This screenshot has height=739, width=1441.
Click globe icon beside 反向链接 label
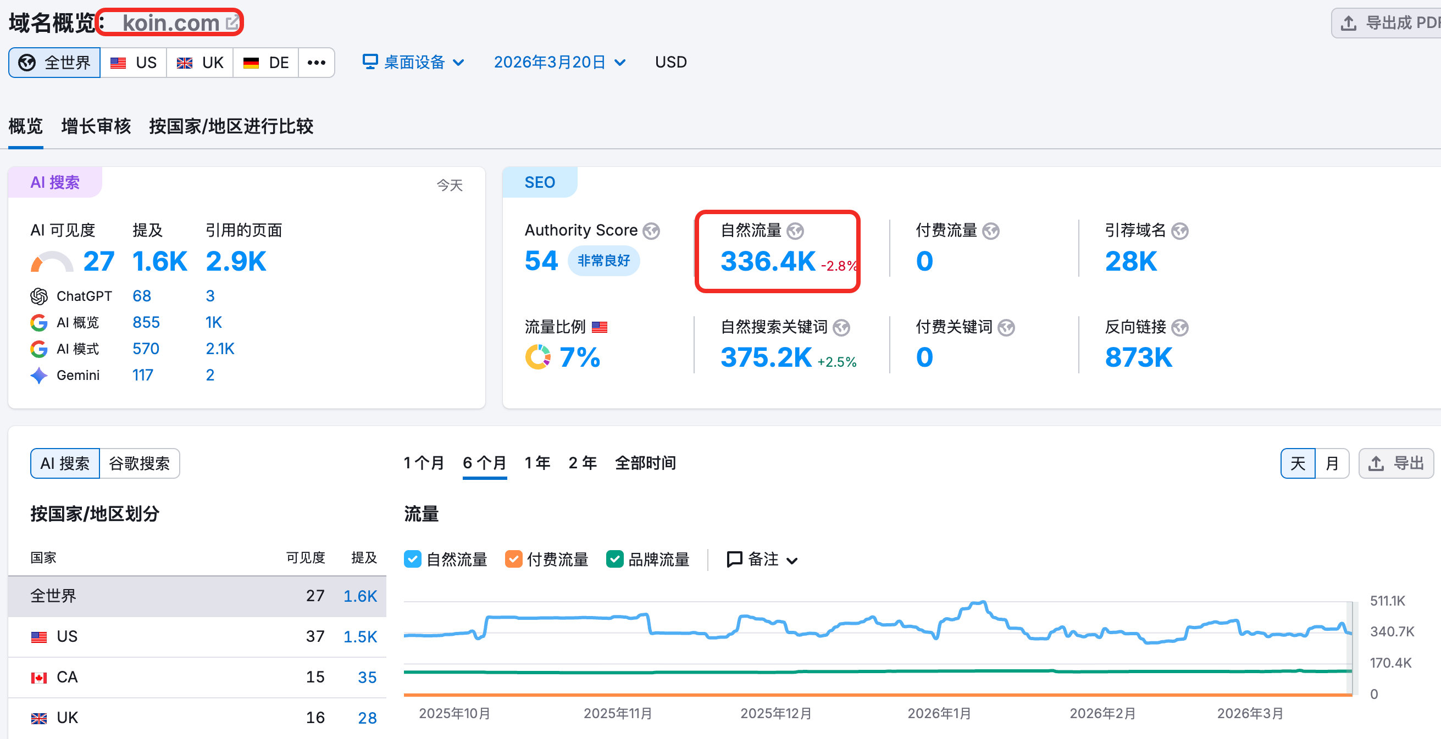click(x=1180, y=328)
